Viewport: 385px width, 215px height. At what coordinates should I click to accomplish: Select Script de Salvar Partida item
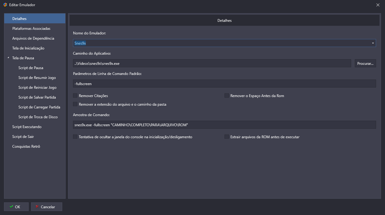(x=37, y=97)
